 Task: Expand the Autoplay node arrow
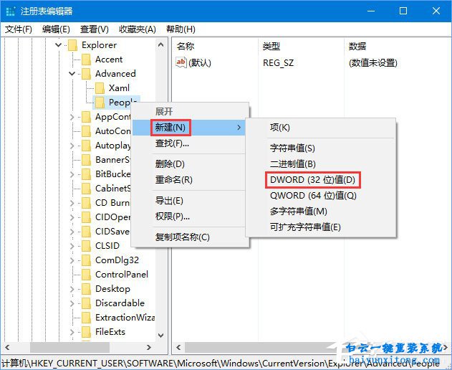72,146
